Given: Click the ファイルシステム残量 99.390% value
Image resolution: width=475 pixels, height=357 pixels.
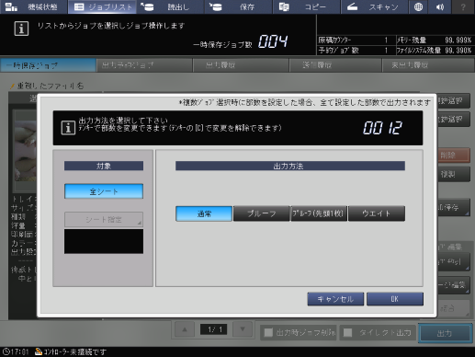Looking at the screenshot, I should tap(458, 51).
